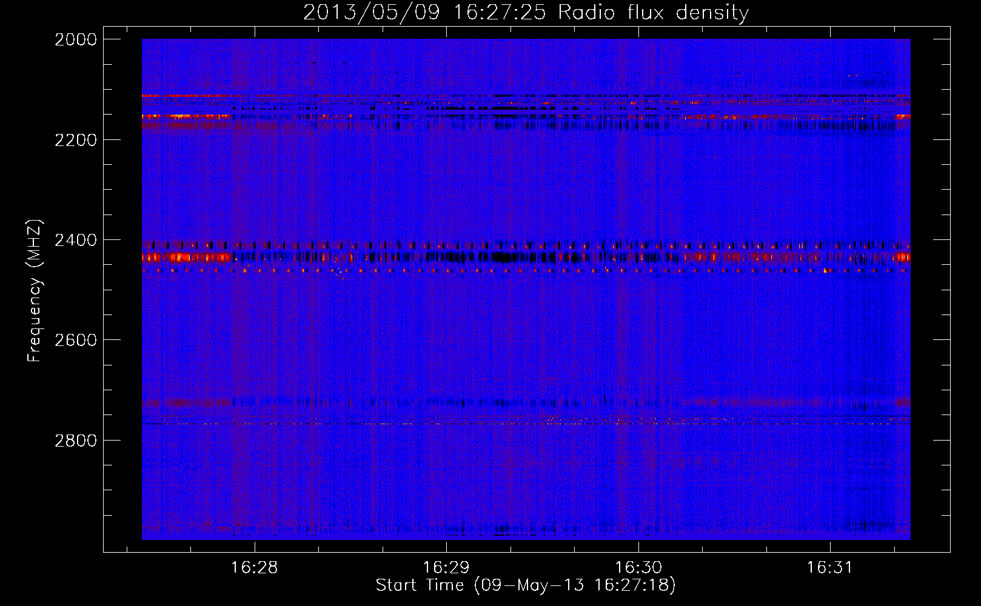The height and width of the screenshot is (606, 981).
Task: Click the "Start Time (09-May-13 16:27:18)" x-axis label
Action: click(x=526, y=585)
